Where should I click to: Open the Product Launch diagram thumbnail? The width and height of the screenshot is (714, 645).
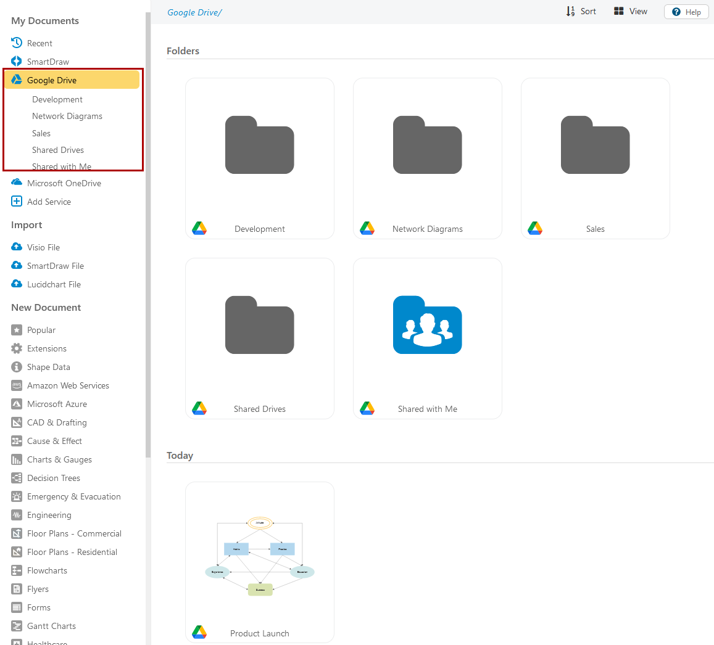coord(260,558)
